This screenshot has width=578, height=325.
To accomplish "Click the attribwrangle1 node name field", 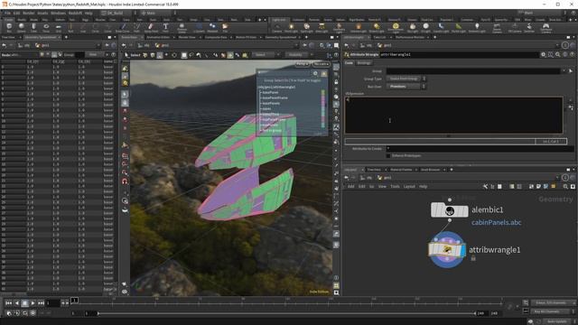I will click(460, 54).
